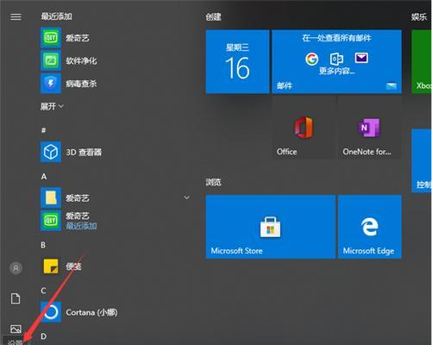Launch the 软件净化 app
The height and width of the screenshot is (345, 432).
click(x=115, y=60)
